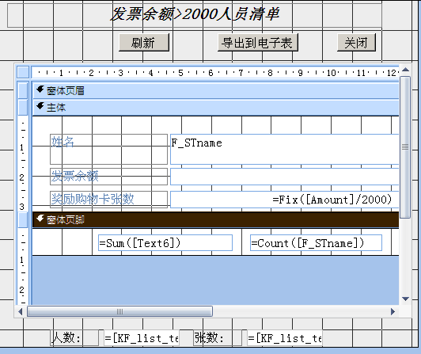Select the 奖励购物卡张数 label

108,200
